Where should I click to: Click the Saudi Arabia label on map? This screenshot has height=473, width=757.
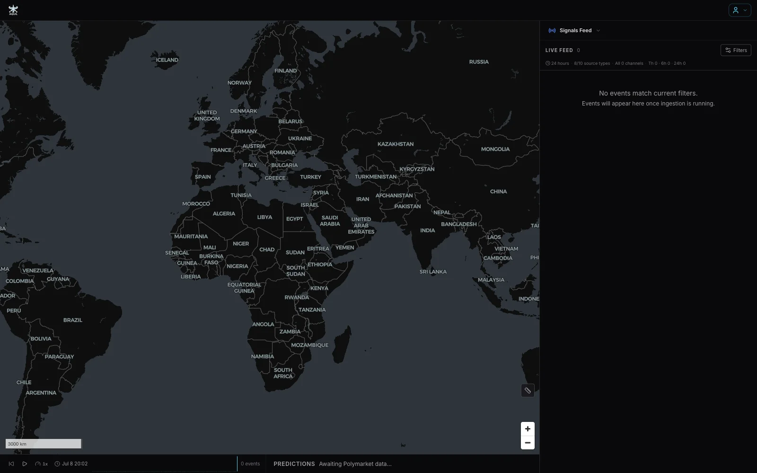(330, 221)
